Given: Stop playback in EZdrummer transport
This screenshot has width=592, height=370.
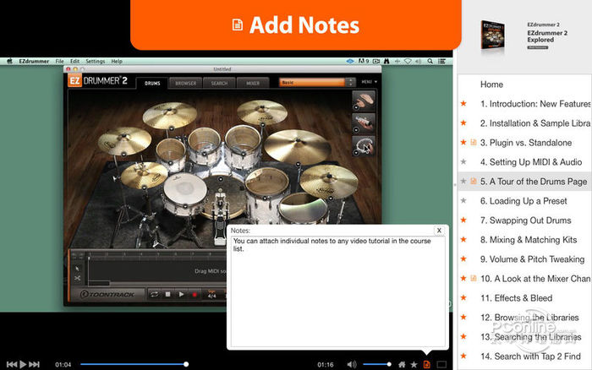Looking at the screenshot, I should pyautogui.click(x=168, y=294).
